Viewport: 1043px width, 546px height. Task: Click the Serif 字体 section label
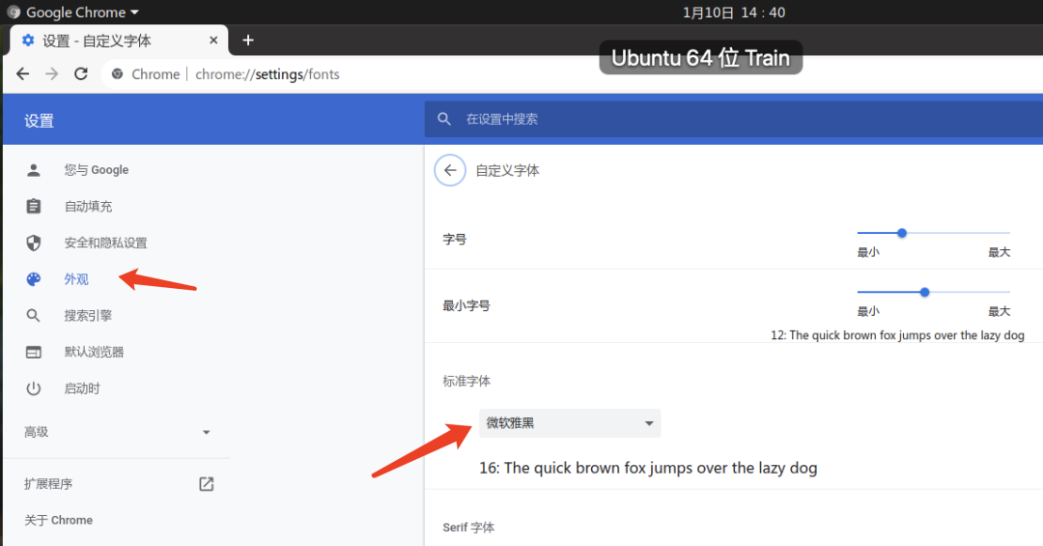tap(468, 528)
